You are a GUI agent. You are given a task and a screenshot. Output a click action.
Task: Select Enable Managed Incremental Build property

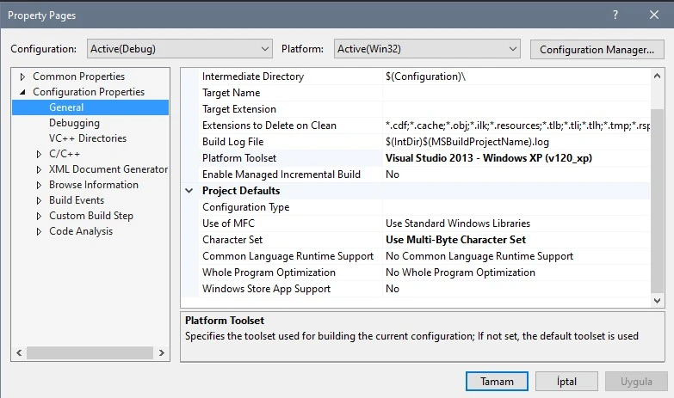tap(281, 175)
